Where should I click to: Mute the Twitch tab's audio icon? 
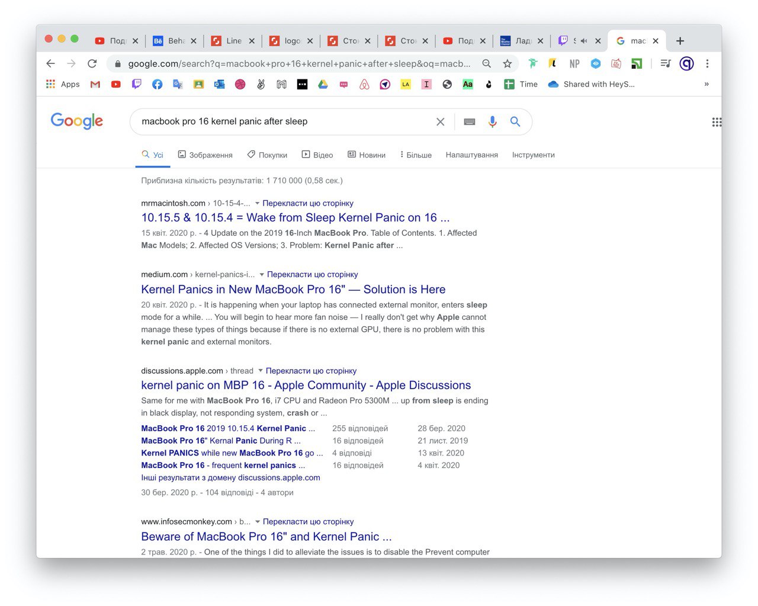[584, 41]
